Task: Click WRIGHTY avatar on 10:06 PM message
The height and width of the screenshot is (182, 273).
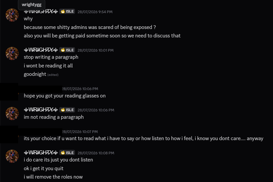Action: 12,113
